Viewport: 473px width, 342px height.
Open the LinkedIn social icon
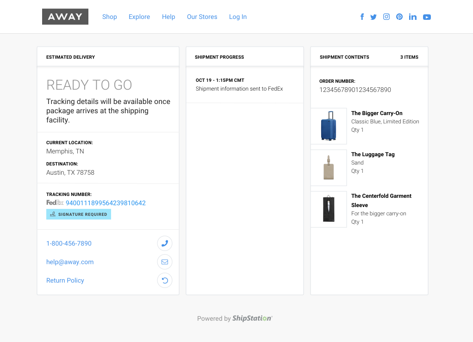[413, 17]
